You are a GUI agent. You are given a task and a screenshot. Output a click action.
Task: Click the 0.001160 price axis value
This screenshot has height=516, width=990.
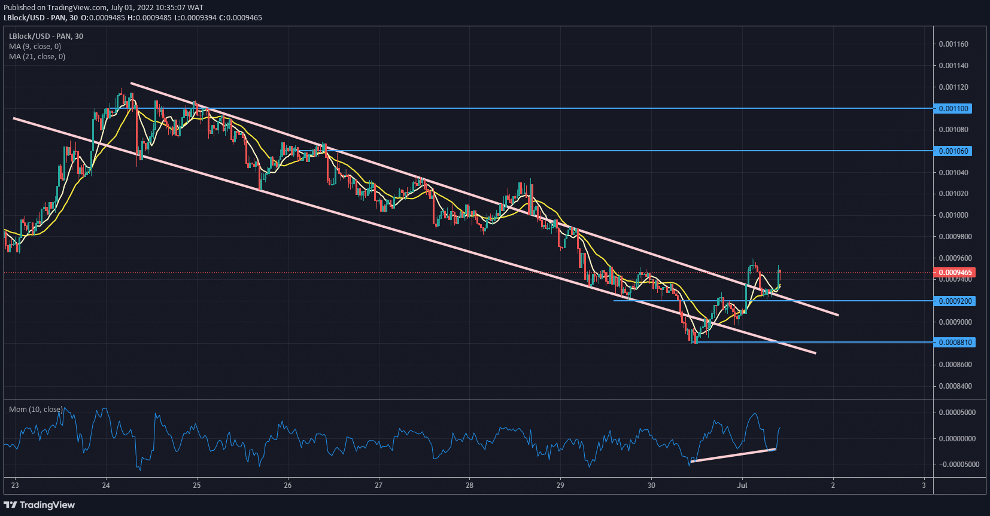[x=953, y=44]
